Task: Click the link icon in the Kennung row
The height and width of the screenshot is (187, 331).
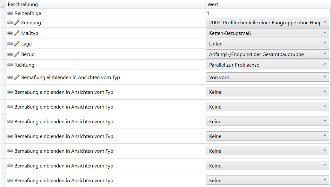Action: tap(10, 22)
